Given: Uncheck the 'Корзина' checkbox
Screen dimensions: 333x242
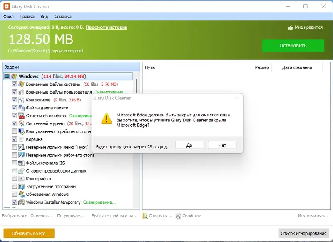Looking at the screenshot, I should point(14,139).
